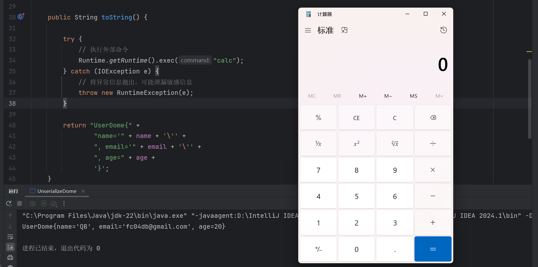Click the stop process square icon

point(20,203)
